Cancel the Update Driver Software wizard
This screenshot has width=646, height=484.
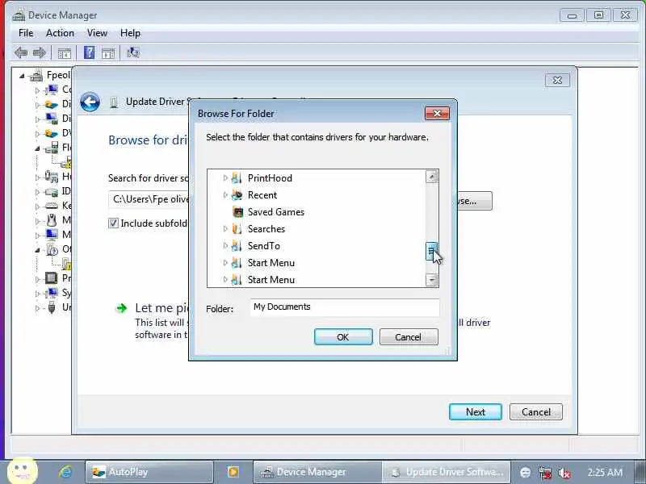(536, 412)
